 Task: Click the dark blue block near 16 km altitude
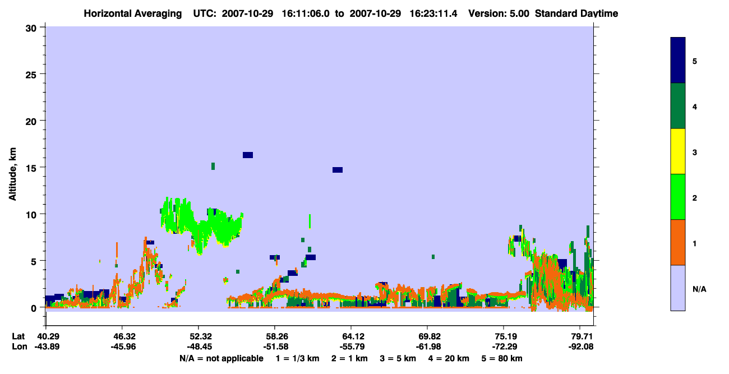(248, 155)
